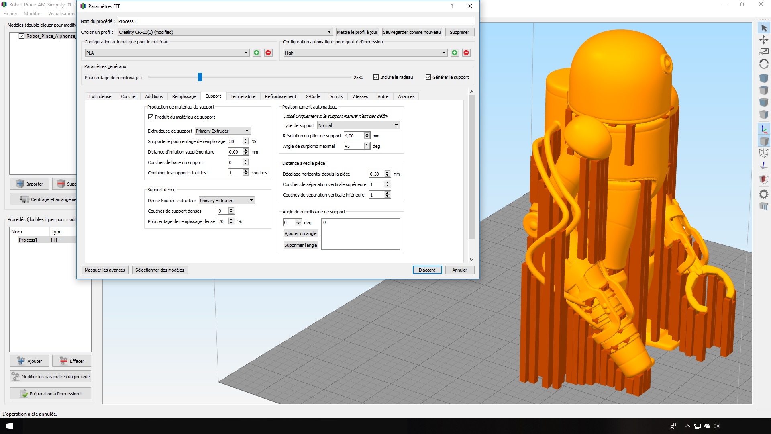Click the infill percentage slider handle
Image resolution: width=771 pixels, height=434 pixels.
pos(200,77)
